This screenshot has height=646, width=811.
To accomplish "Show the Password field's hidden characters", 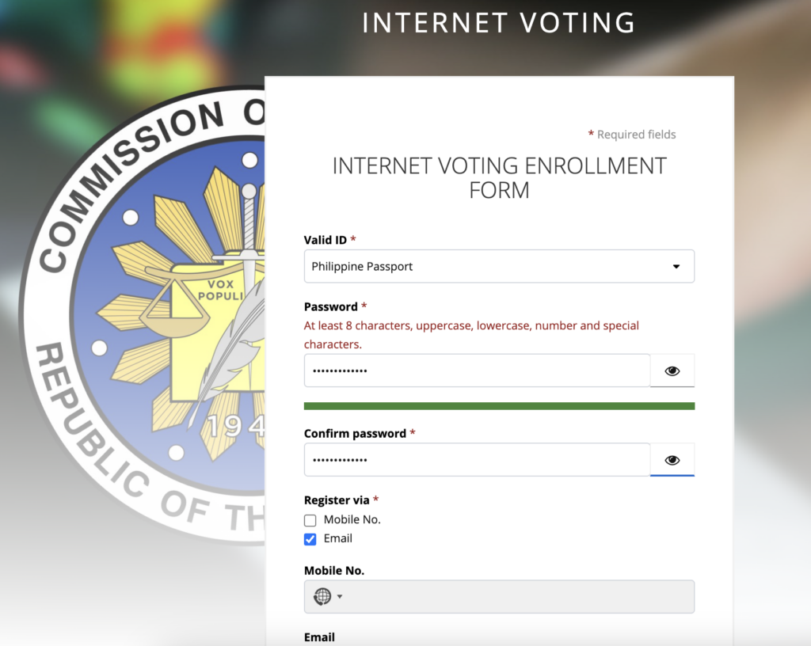I will point(672,370).
